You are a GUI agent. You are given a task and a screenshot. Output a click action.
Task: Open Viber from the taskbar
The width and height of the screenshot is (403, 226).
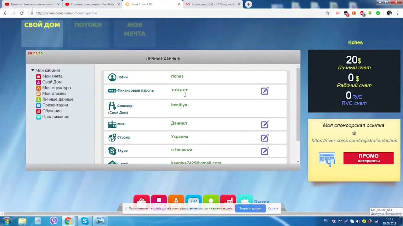pyautogui.click(x=54, y=221)
